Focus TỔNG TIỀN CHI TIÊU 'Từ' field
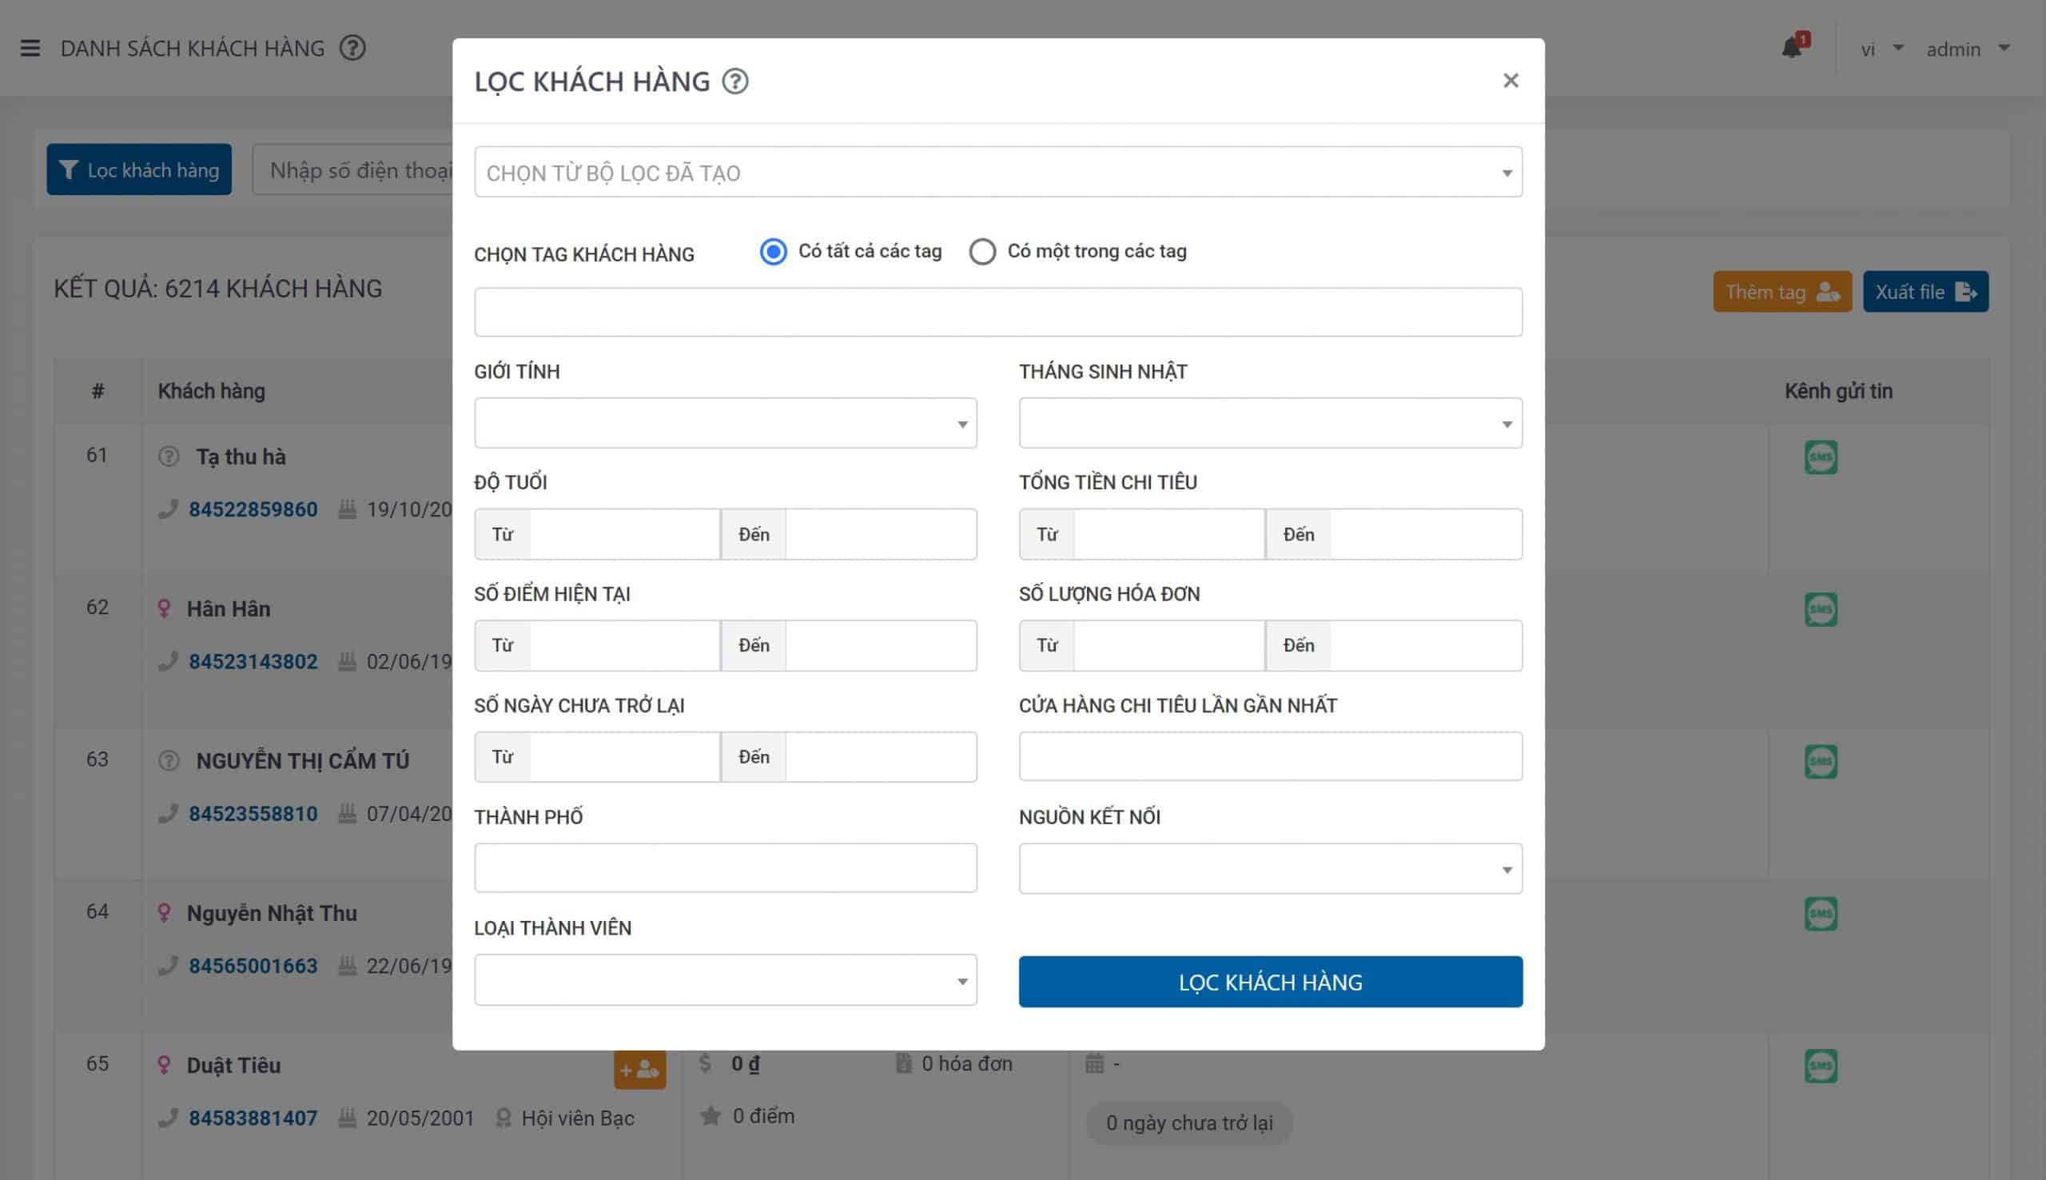2046x1180 pixels. click(1168, 534)
